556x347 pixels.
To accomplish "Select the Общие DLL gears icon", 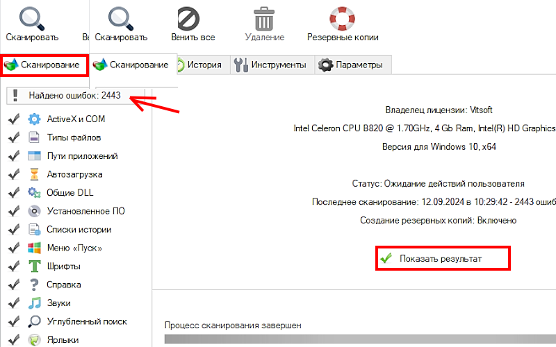I will click(x=34, y=193).
